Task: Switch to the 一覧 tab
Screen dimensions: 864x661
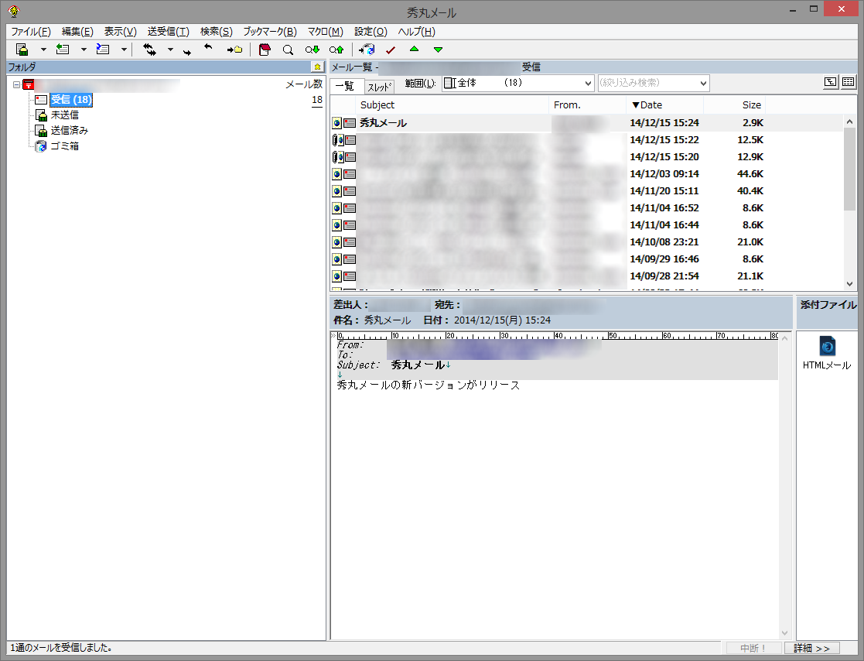Action: click(347, 86)
